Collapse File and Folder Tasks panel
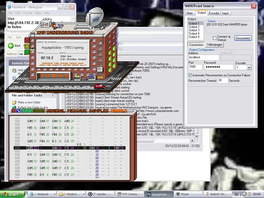 click(53, 95)
